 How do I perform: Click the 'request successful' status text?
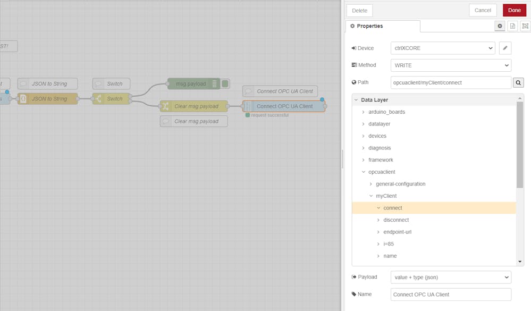[x=270, y=115]
